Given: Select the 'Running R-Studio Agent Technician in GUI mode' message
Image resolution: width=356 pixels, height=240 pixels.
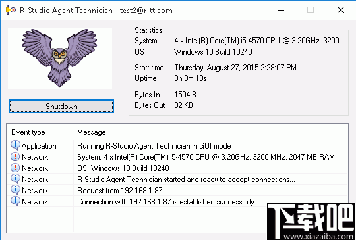Looking at the screenshot, I should pos(154,146).
